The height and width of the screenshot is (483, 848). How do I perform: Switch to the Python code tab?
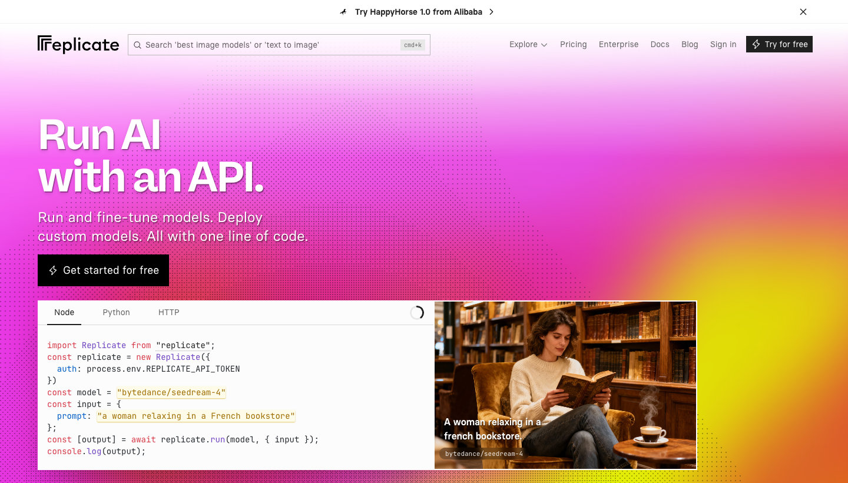click(116, 312)
